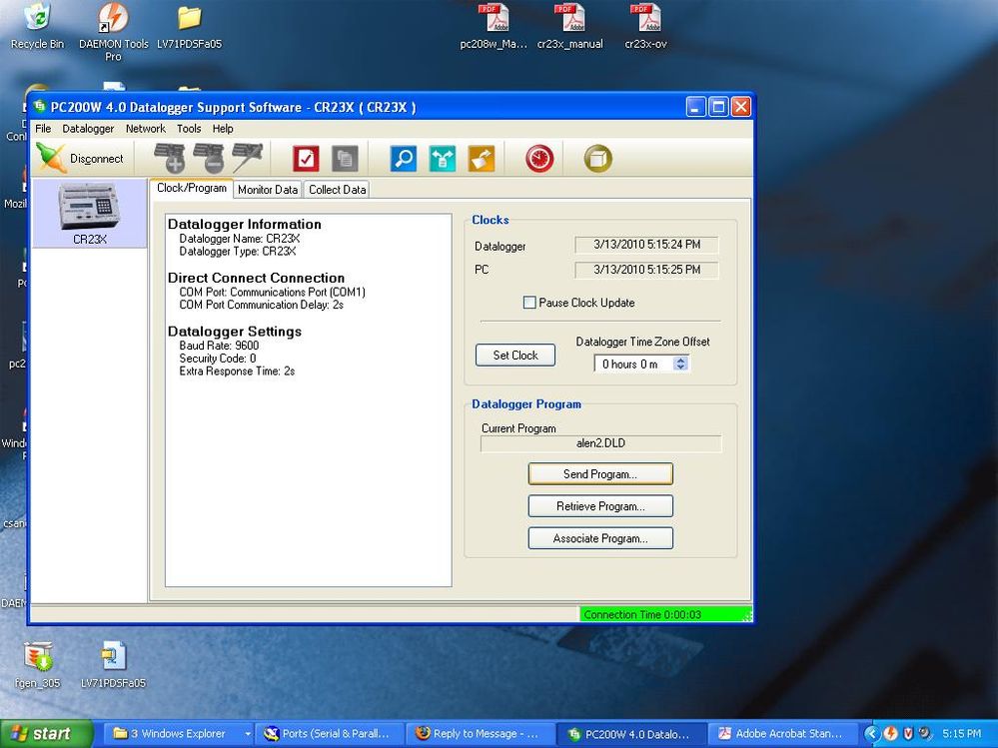Click the Add Datalogger toolbar icon

[x=170, y=159]
